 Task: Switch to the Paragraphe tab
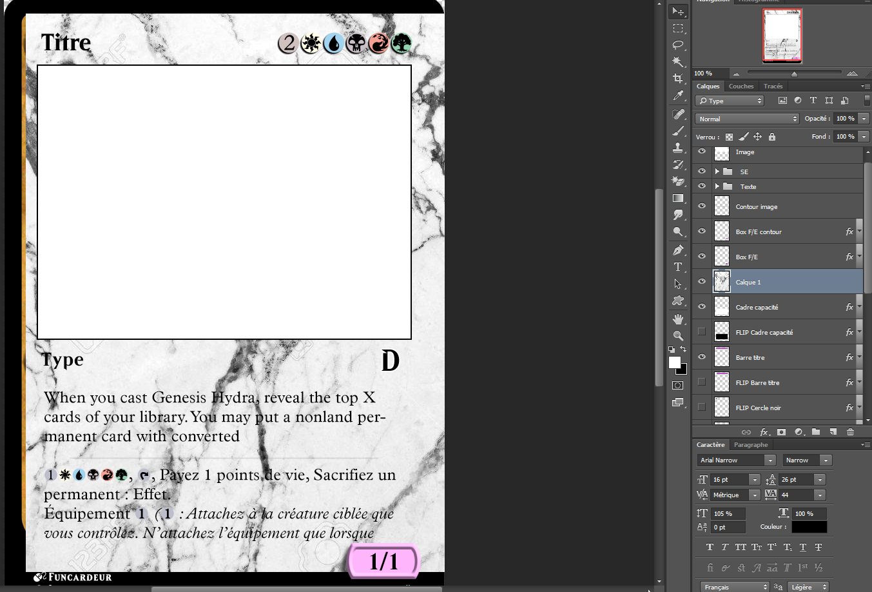pos(751,445)
